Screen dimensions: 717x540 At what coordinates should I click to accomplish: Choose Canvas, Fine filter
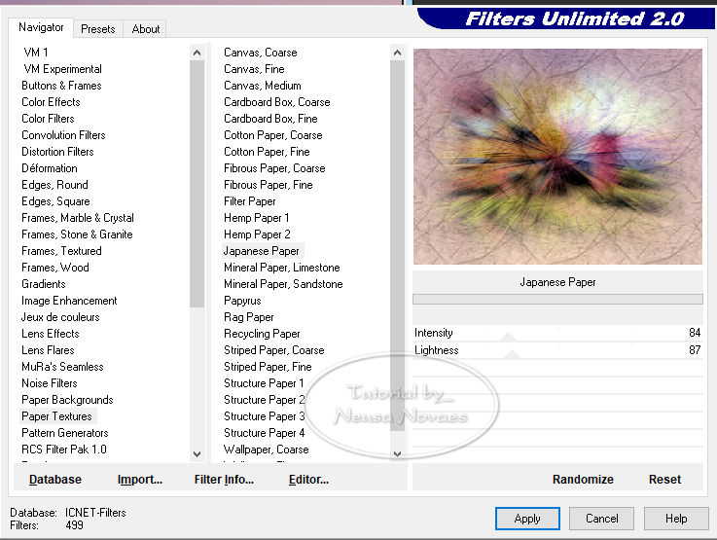click(254, 69)
